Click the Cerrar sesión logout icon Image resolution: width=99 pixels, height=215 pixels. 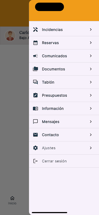[35, 161]
